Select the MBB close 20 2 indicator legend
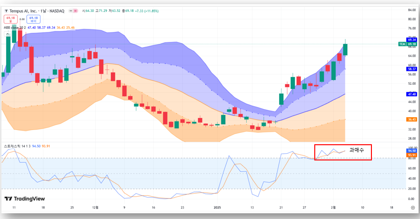Viewport: 420px width, 219px height. tap(15, 28)
